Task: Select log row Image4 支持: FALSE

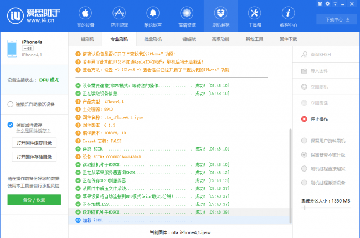Action: 180,141
